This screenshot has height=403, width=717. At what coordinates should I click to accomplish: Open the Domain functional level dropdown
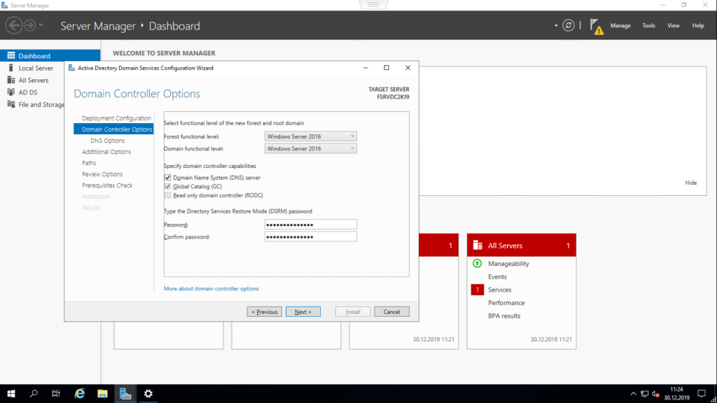click(x=311, y=148)
